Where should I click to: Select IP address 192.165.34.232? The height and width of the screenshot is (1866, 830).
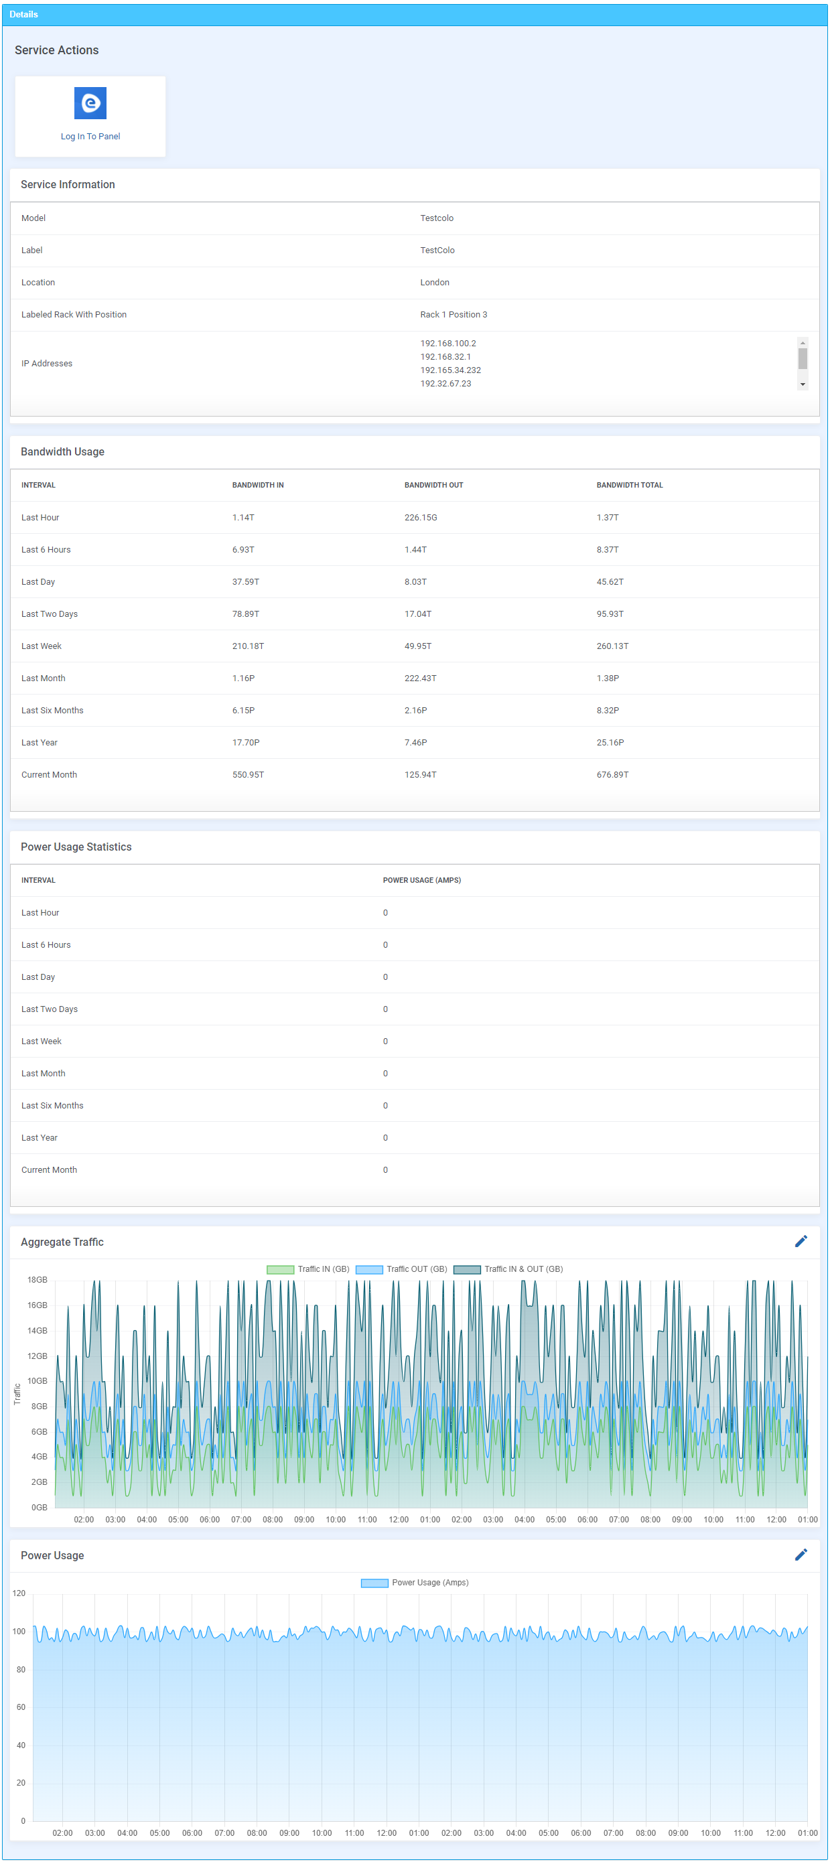click(x=449, y=370)
